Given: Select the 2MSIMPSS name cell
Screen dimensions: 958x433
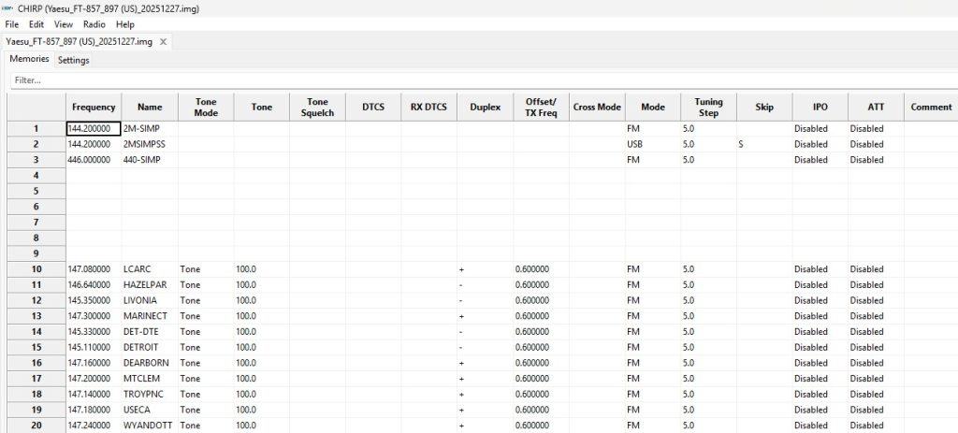Looking at the screenshot, I should click(149, 144).
